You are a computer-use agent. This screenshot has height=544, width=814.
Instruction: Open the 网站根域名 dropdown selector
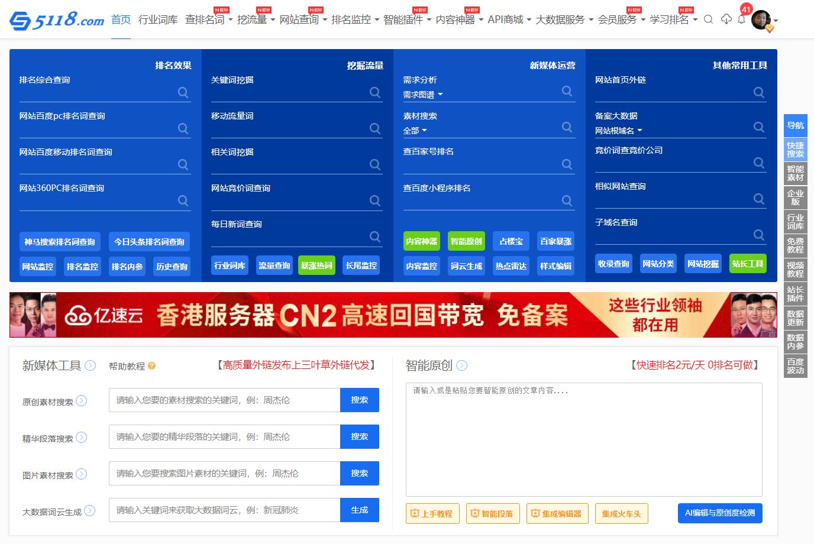tap(618, 131)
